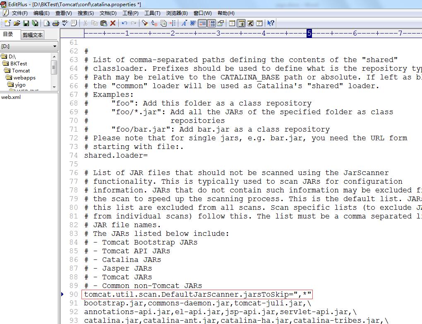
Task: Toggle the bookmark marker on line 90
Action: [63, 294]
